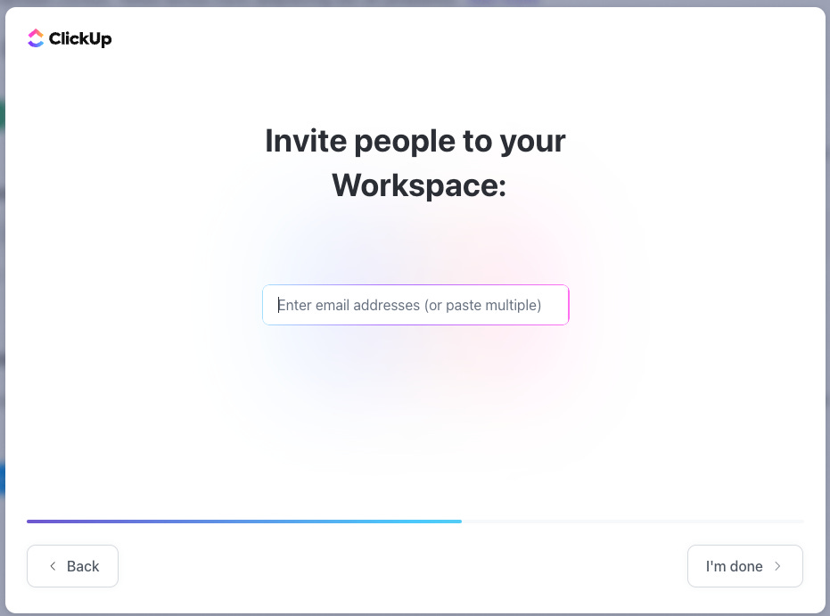Image resolution: width=830 pixels, height=616 pixels.
Task: Click the ClickUp logo icon
Action: point(36,38)
